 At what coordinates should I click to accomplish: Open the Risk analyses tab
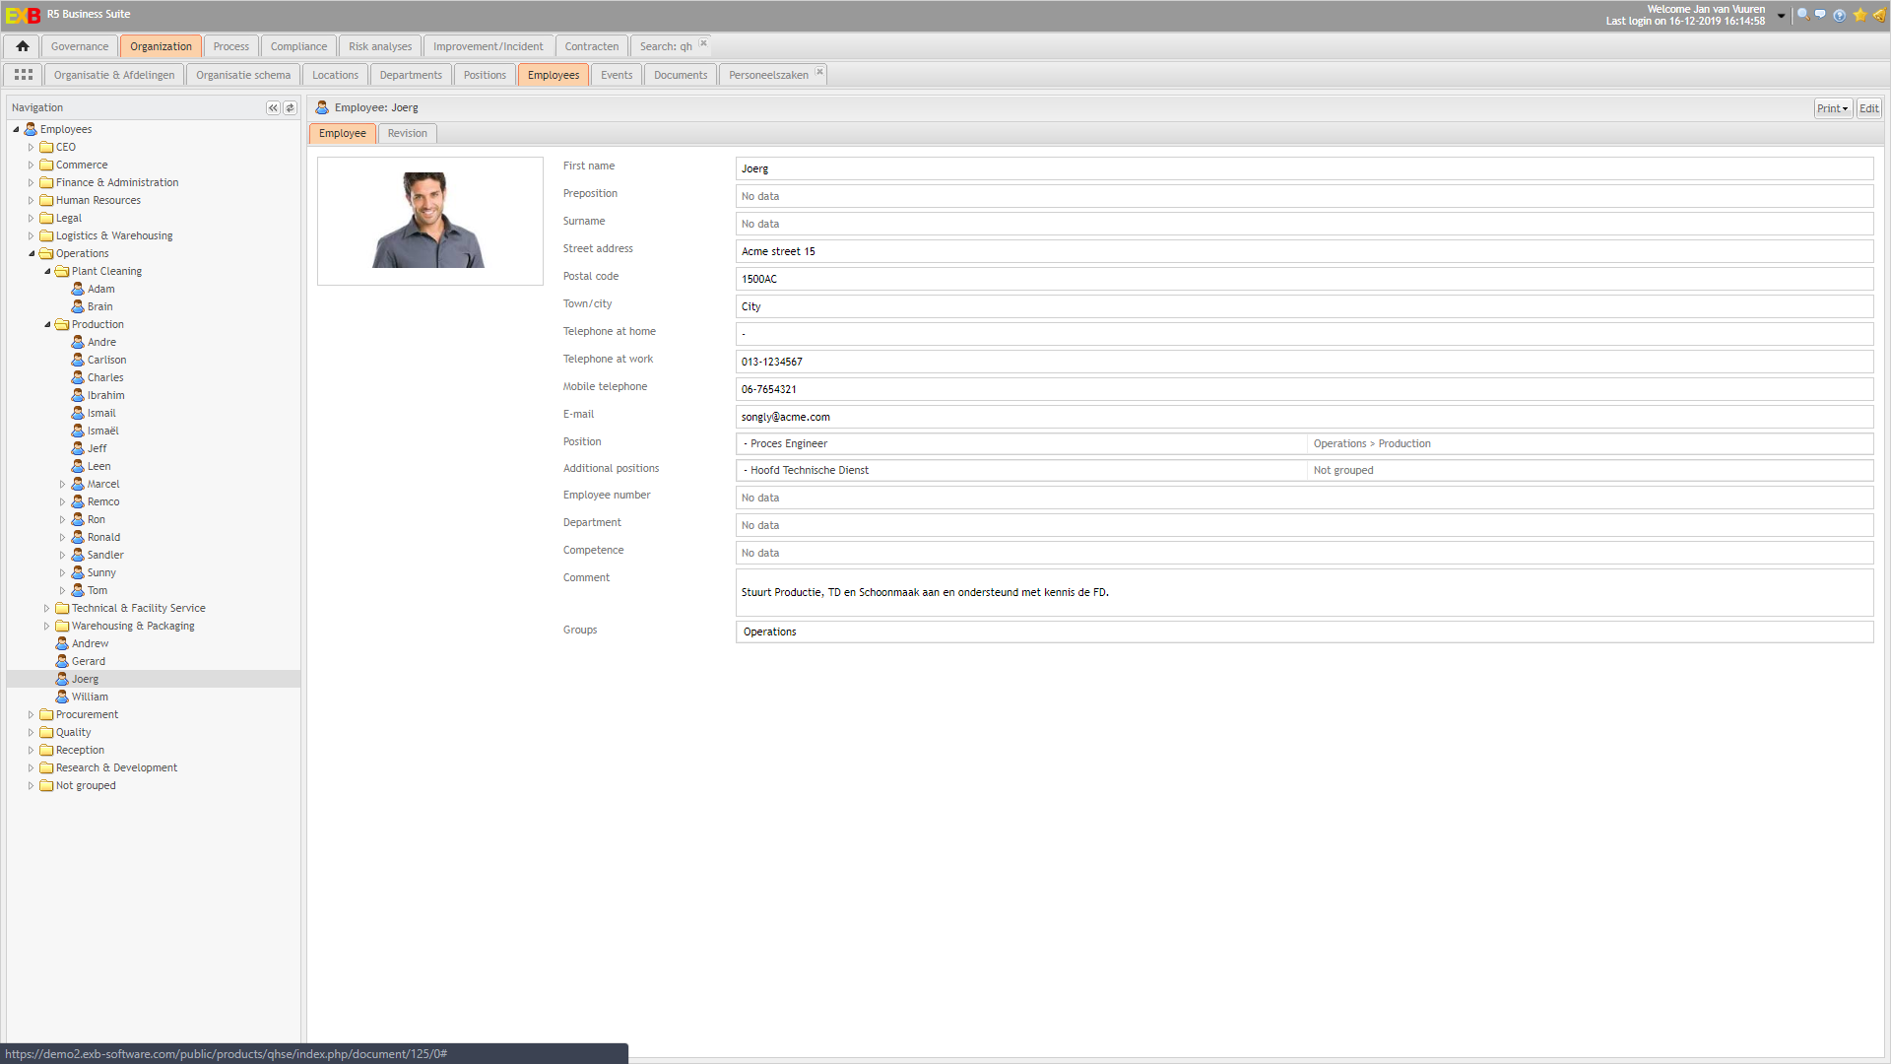(380, 46)
